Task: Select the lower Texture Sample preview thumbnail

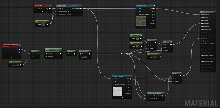Action: pos(118,92)
